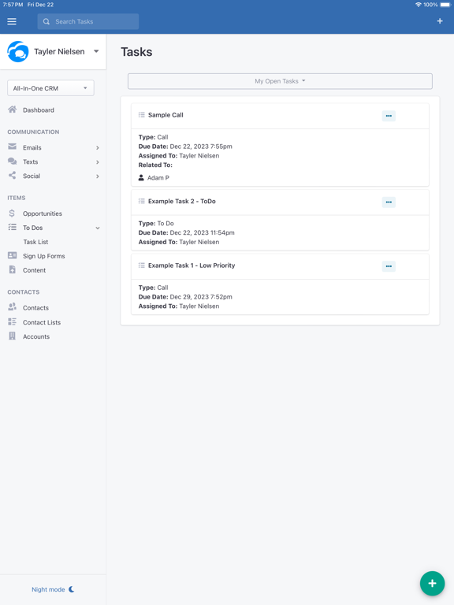This screenshot has width=454, height=605.
Task: Expand the Texts submenu
Action: click(98, 162)
